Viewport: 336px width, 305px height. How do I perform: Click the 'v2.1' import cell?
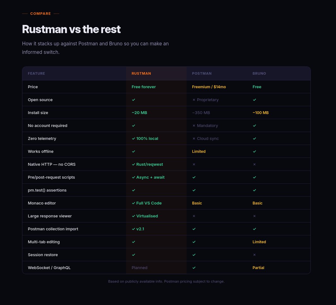(138, 229)
